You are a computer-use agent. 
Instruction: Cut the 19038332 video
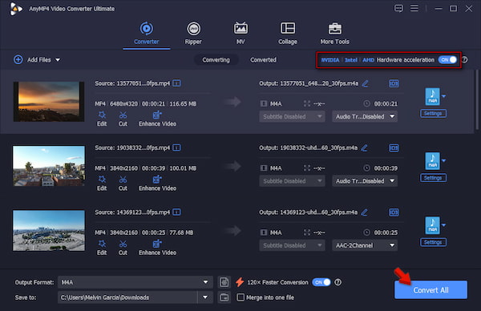[123, 183]
